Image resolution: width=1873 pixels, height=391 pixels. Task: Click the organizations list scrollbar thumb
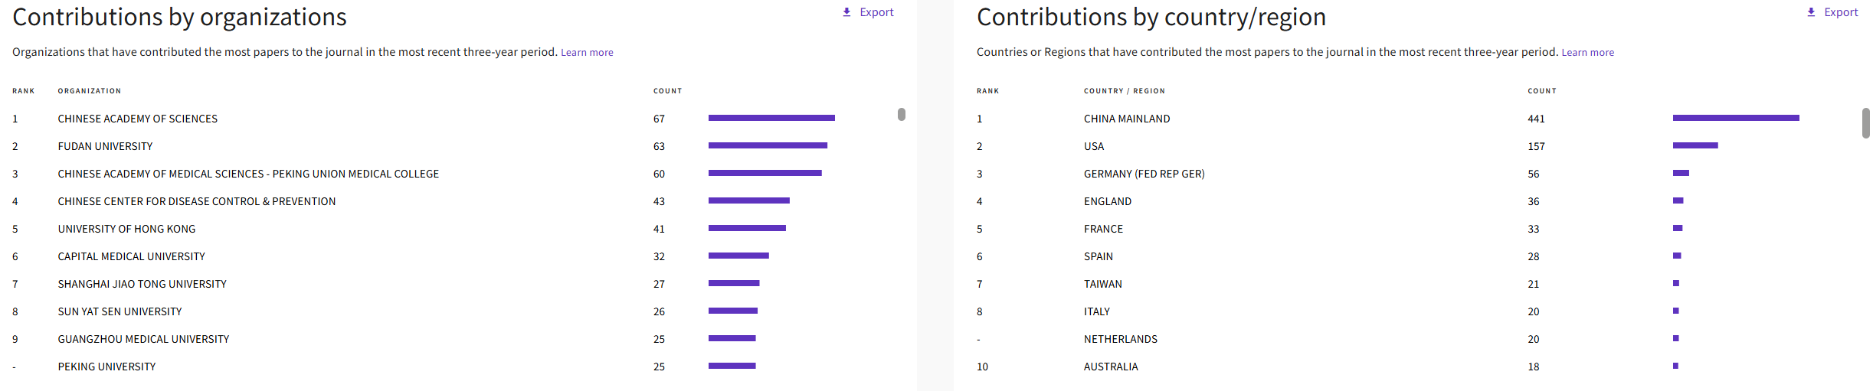point(902,114)
